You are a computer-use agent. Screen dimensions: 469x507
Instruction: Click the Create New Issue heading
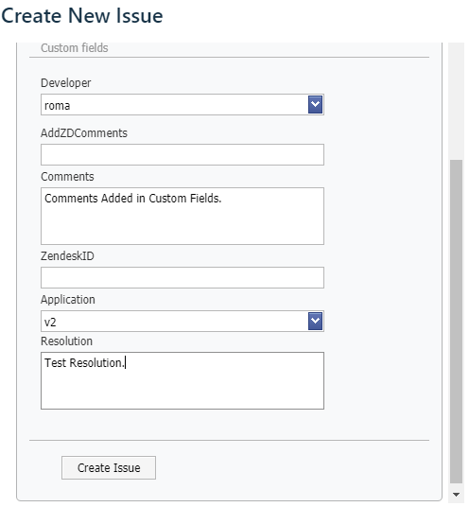82,15
